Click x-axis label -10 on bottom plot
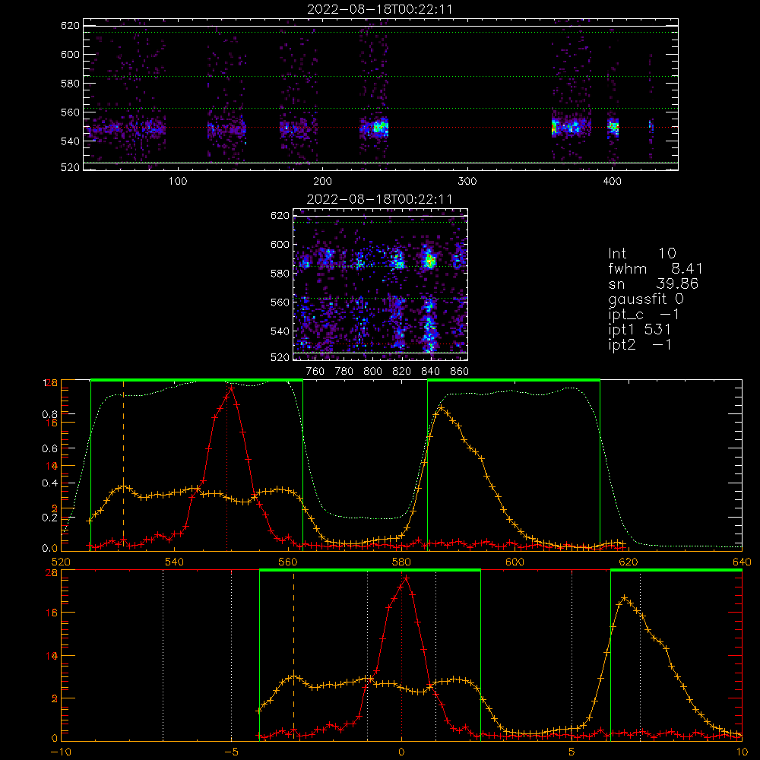The width and height of the screenshot is (760, 760). click(61, 752)
